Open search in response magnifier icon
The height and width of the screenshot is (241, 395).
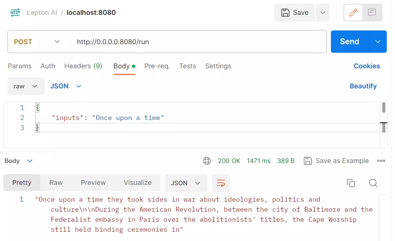coord(373,183)
